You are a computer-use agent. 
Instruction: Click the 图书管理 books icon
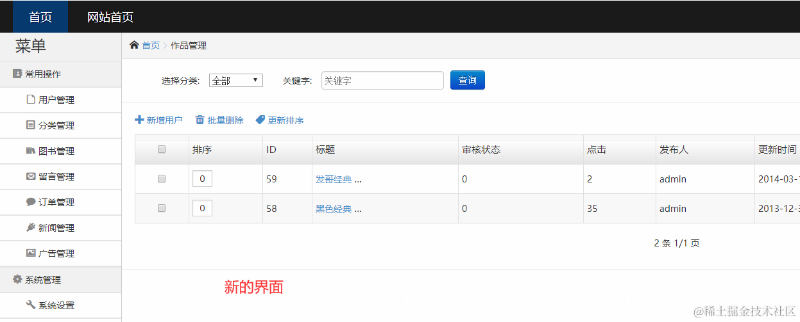[x=31, y=150]
